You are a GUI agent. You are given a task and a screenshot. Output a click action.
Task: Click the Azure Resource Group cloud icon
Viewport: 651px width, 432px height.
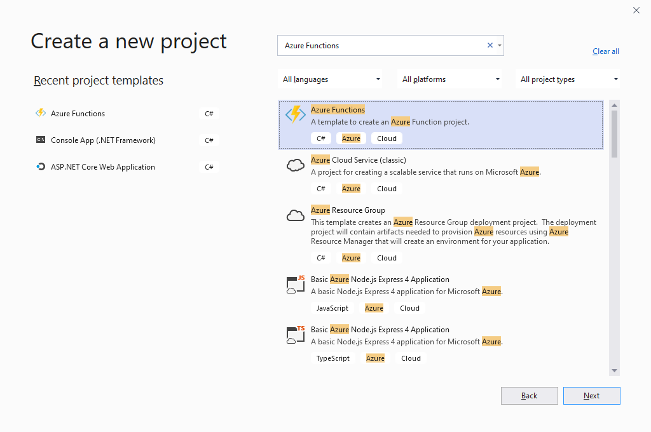pyautogui.click(x=295, y=215)
